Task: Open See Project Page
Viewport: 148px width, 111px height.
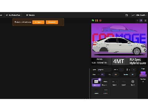Action: [13, 15]
